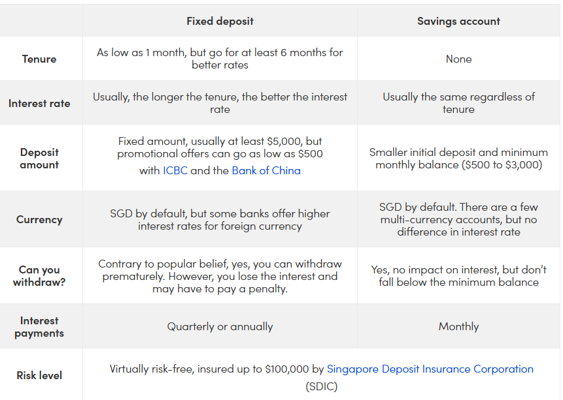Select the Risk level row label
The height and width of the screenshot is (400, 563).
(39, 376)
